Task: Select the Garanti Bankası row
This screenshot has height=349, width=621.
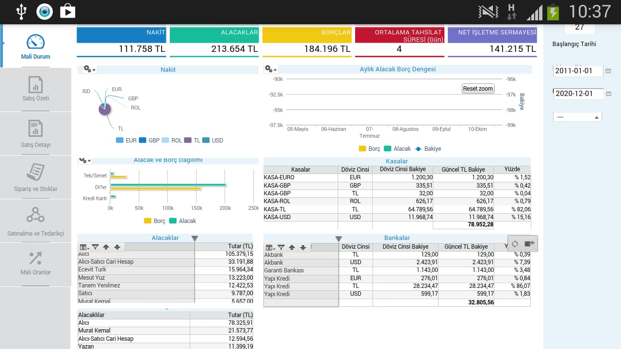Action: coord(397,270)
